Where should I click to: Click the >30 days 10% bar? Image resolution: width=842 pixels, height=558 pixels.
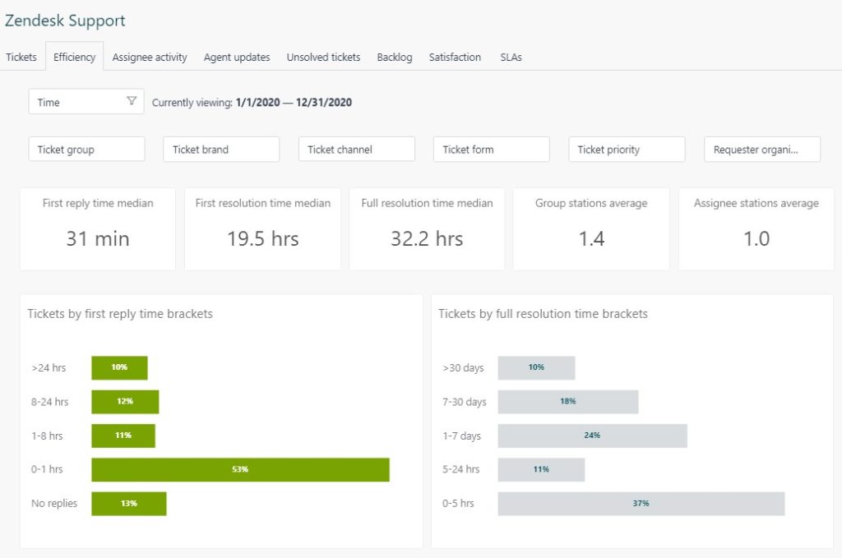pyautogui.click(x=536, y=367)
